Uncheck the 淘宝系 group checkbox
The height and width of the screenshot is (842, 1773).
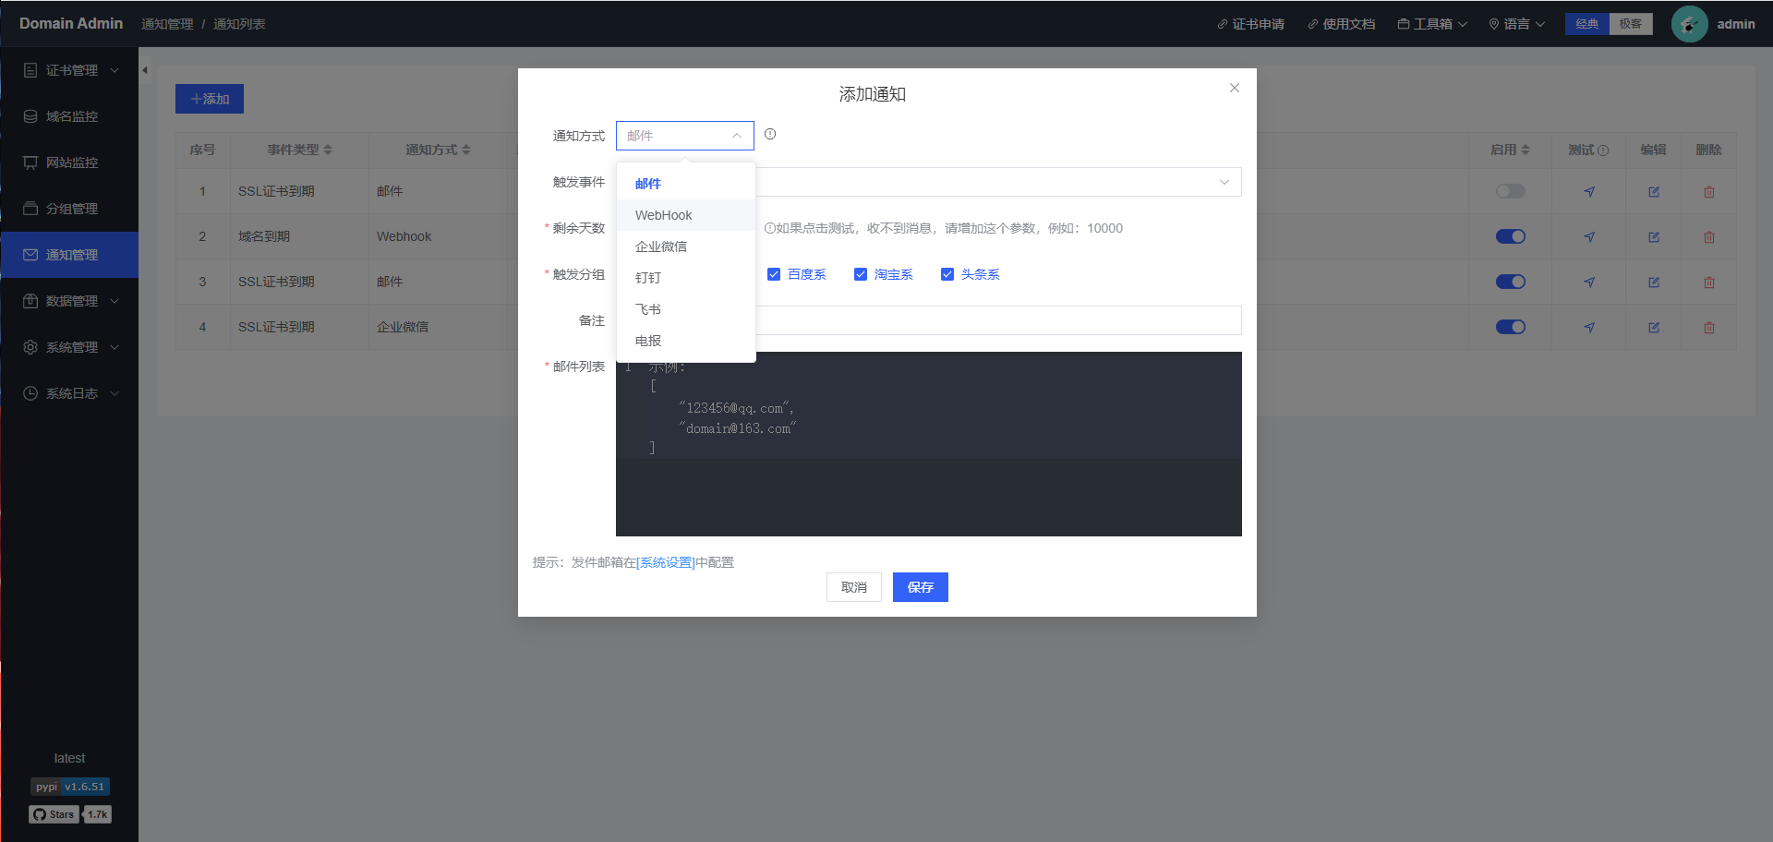861,274
